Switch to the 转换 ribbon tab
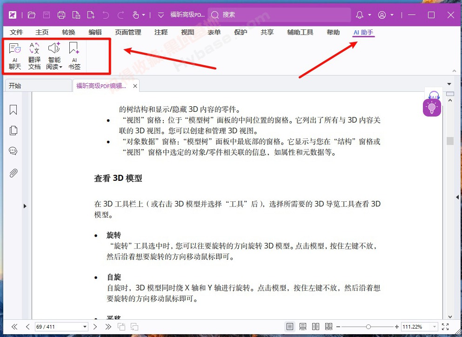Screen dimensions: 462x337 pyautogui.click(x=68, y=32)
